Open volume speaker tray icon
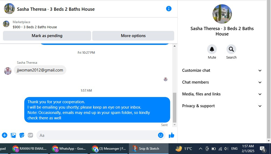 pyautogui.click(x=226, y=148)
